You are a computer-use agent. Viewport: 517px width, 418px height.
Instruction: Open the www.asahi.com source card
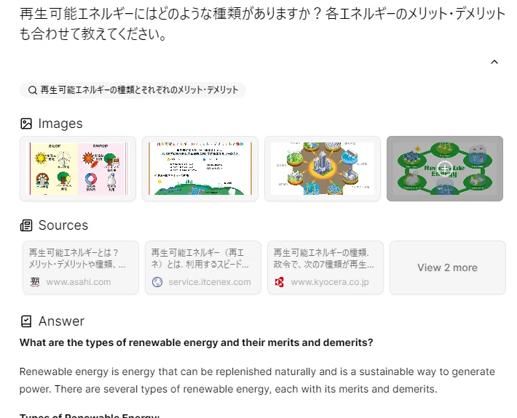coord(81,268)
